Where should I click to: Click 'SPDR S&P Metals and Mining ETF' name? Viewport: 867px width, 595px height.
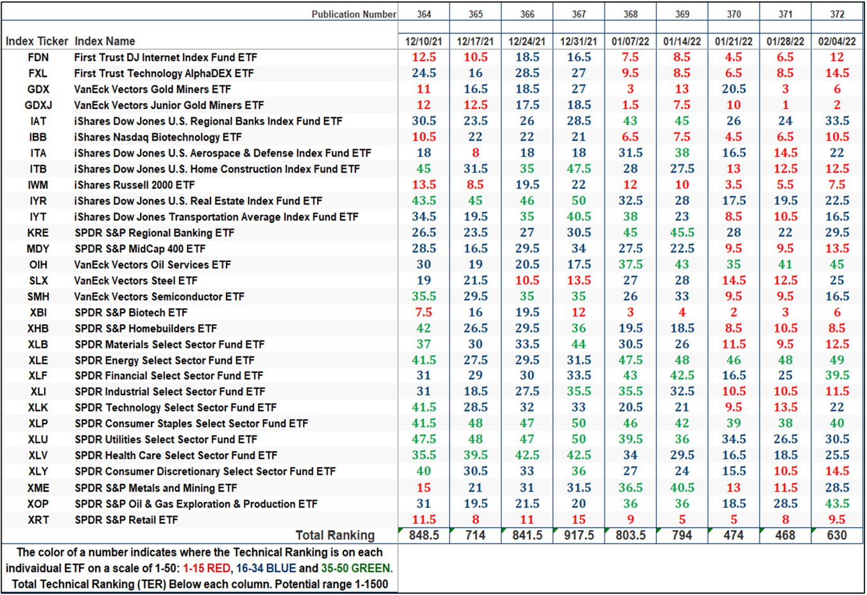[x=156, y=488]
